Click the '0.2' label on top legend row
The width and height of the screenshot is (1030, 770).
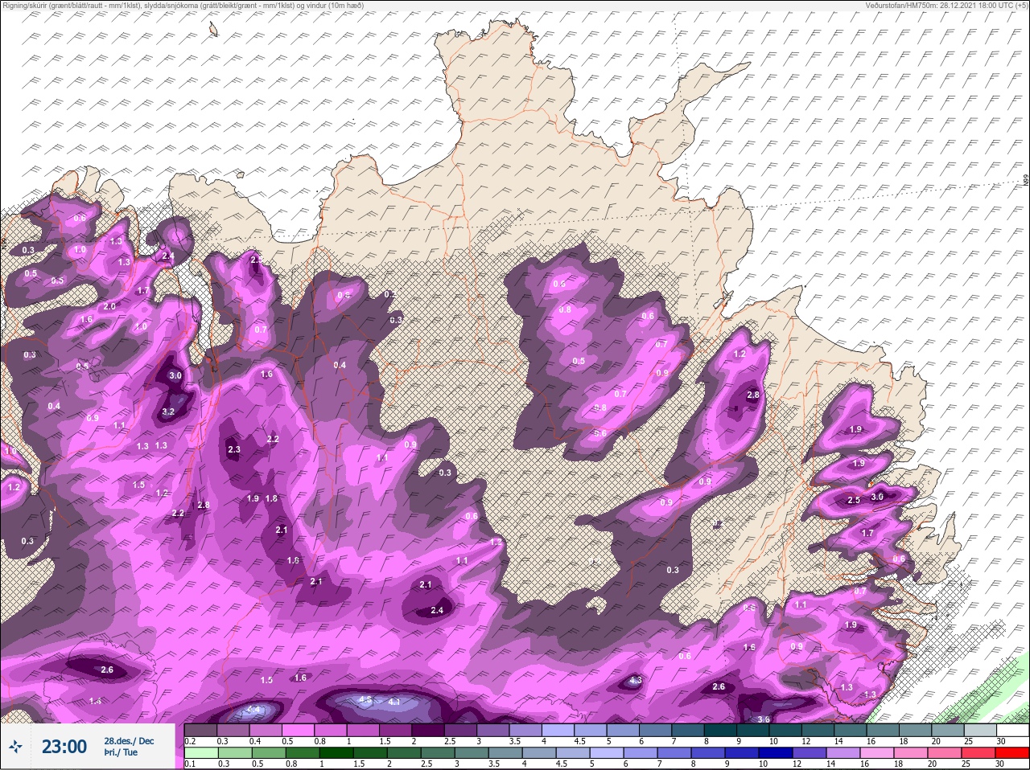(x=190, y=741)
